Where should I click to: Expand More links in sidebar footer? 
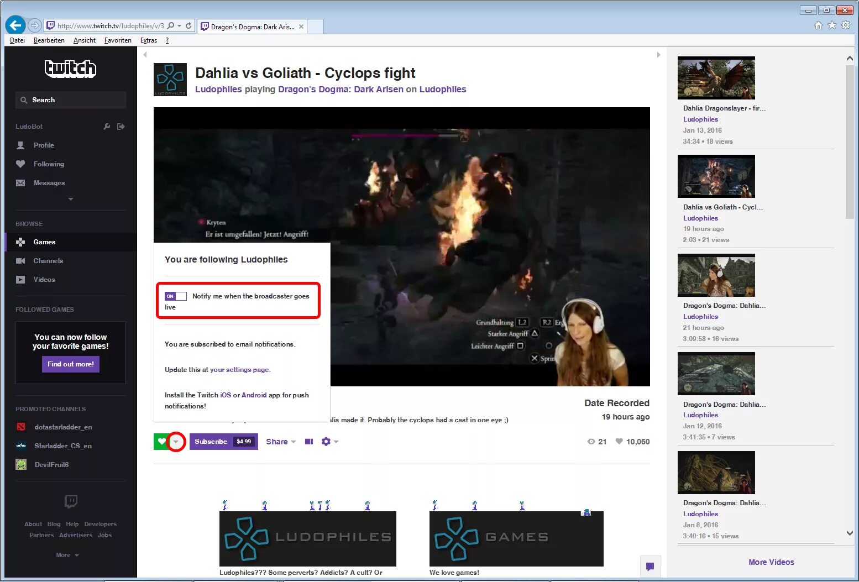(67, 555)
